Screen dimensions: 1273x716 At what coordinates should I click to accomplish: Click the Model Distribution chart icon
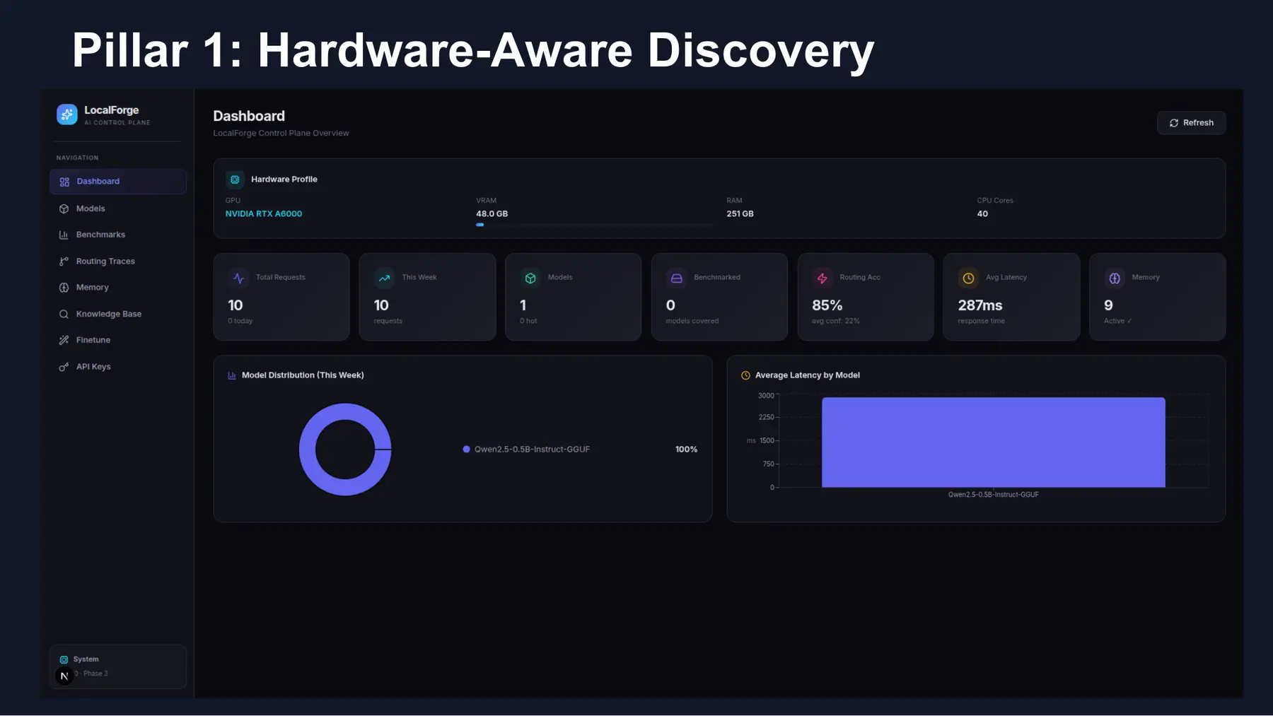click(232, 375)
